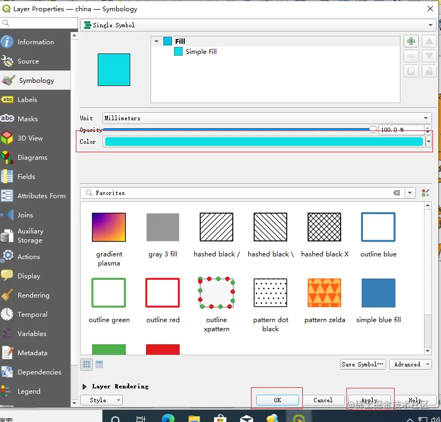Click the sidebar search field
Screen dimensions: 441x422
point(39,23)
